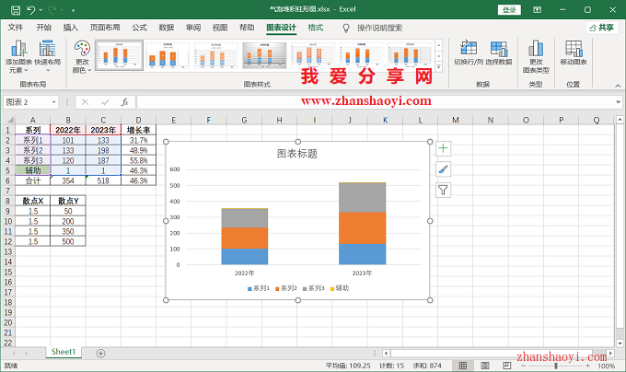The width and height of the screenshot is (626, 372).
Task: Switch to the 帮助 tab
Action: 247,28
